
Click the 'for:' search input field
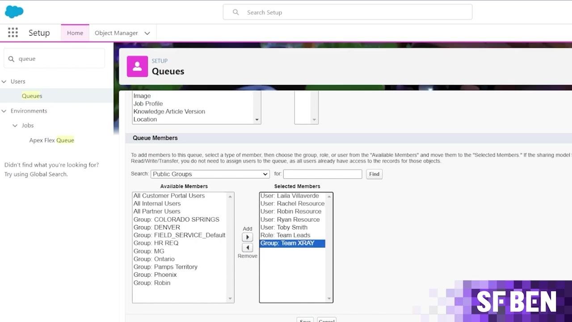click(x=323, y=174)
